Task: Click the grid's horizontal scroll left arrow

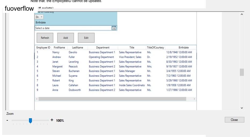Action: tap(37, 99)
